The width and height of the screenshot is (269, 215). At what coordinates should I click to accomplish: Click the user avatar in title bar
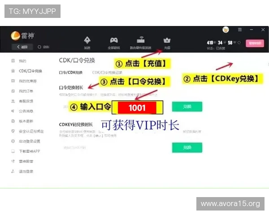pyautogui.click(x=226, y=30)
